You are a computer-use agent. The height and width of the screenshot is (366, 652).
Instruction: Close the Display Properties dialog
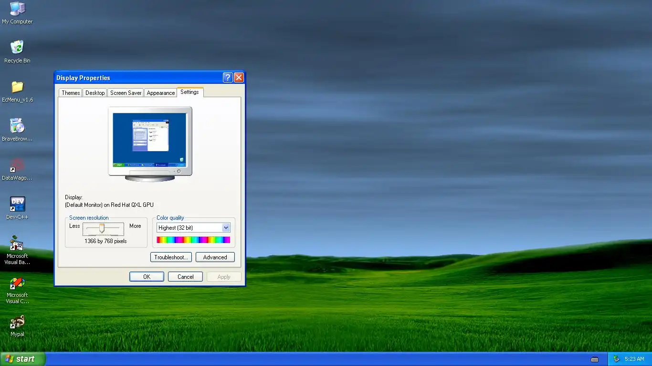(239, 78)
